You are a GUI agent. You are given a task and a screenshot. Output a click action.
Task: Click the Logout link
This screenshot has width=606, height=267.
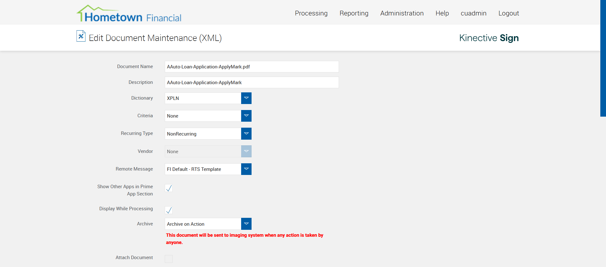click(x=508, y=13)
